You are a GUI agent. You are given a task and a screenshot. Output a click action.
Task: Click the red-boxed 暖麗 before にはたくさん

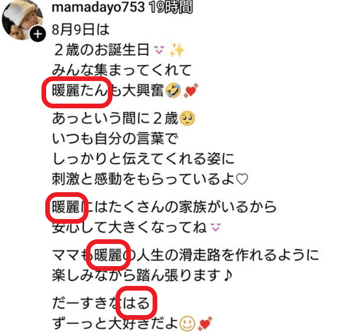point(65,207)
